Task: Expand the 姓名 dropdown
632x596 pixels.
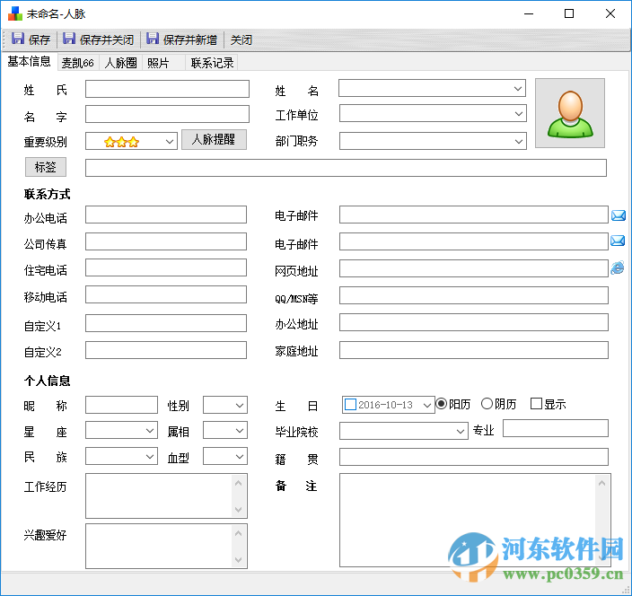Action: pyautogui.click(x=518, y=89)
